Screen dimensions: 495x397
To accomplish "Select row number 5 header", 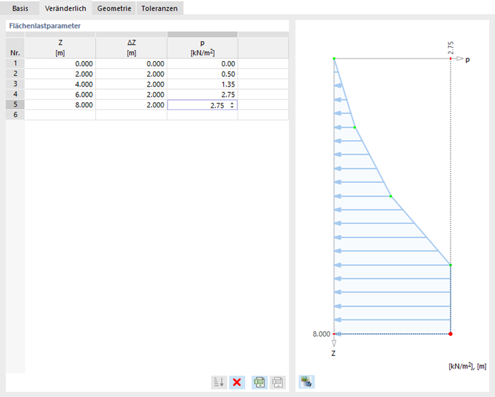I will tap(15, 105).
